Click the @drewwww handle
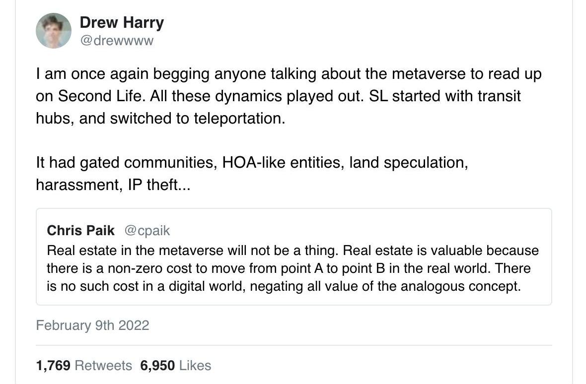Viewport: 586px width, 384px height. pos(117,41)
